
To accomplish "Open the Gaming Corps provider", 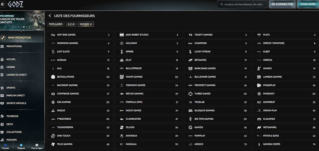I will click(286, 144).
